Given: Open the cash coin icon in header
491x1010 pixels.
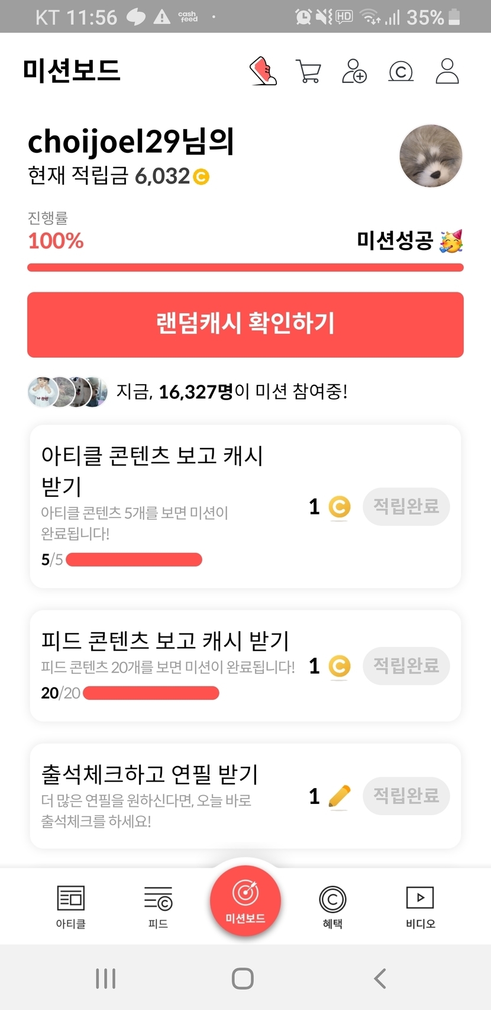Looking at the screenshot, I should pos(400,72).
